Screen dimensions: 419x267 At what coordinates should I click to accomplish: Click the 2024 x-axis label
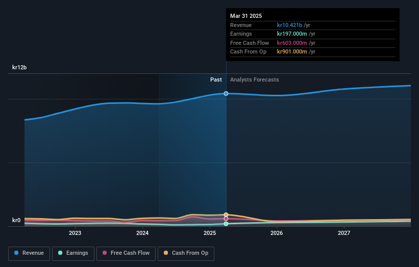point(142,233)
